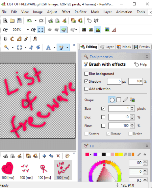Toggle the autozoom fit-to-window icon
This screenshot has height=188, width=152.
click(41, 30)
